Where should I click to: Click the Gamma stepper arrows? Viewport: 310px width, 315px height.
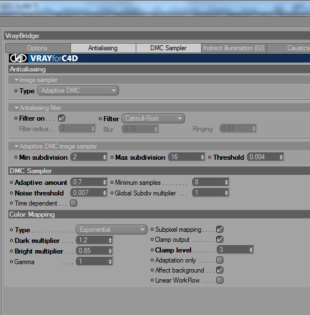pos(110,262)
